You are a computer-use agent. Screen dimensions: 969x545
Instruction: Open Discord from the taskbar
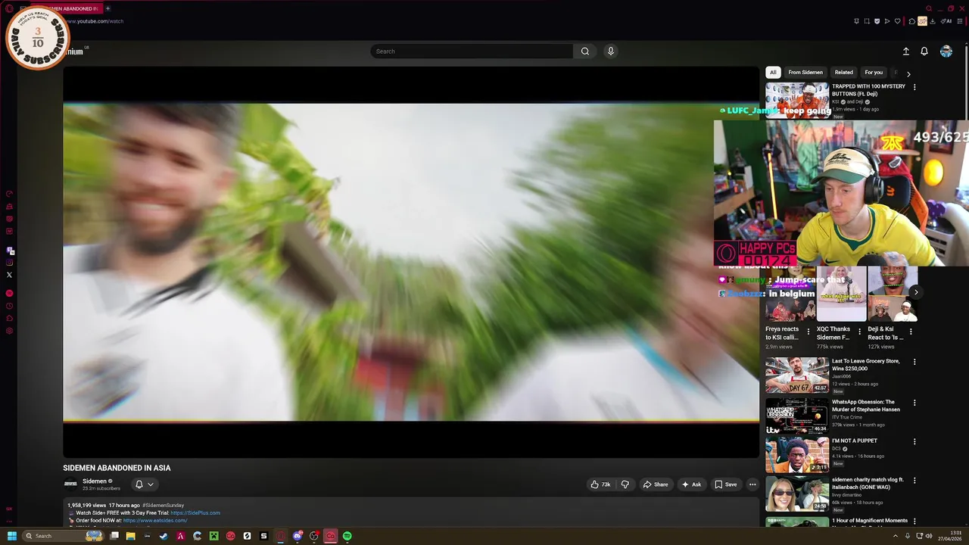(x=298, y=536)
